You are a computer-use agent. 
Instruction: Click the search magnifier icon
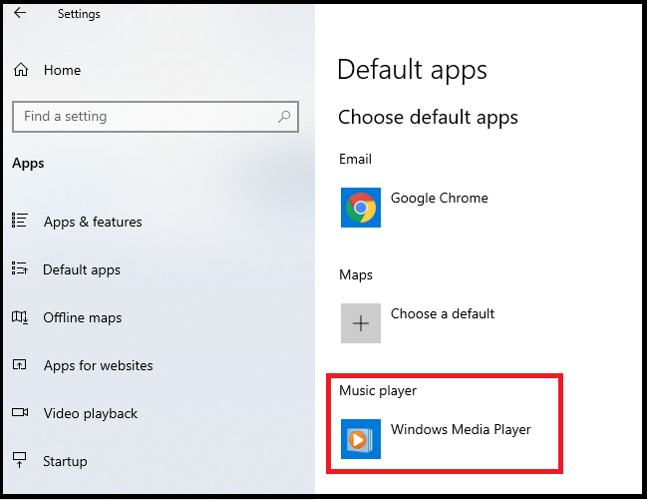point(284,117)
